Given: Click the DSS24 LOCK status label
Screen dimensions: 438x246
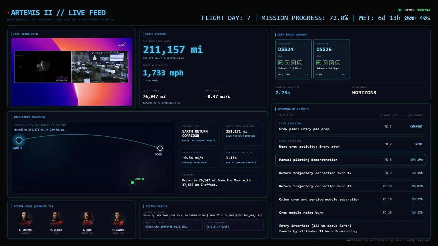Looking at the screenshot, I should 305,74.
